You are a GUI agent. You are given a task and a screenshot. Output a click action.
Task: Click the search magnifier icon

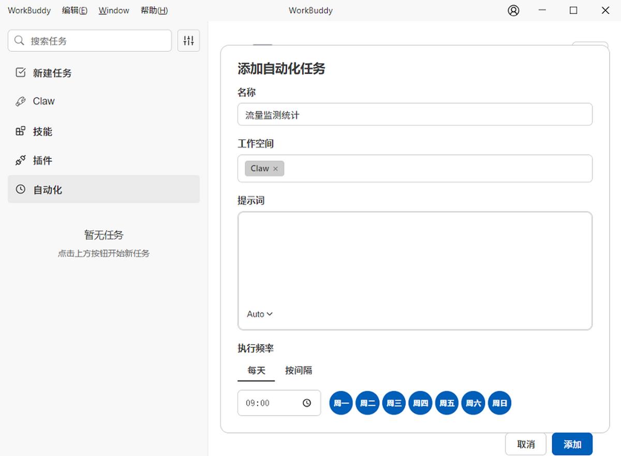[20, 40]
